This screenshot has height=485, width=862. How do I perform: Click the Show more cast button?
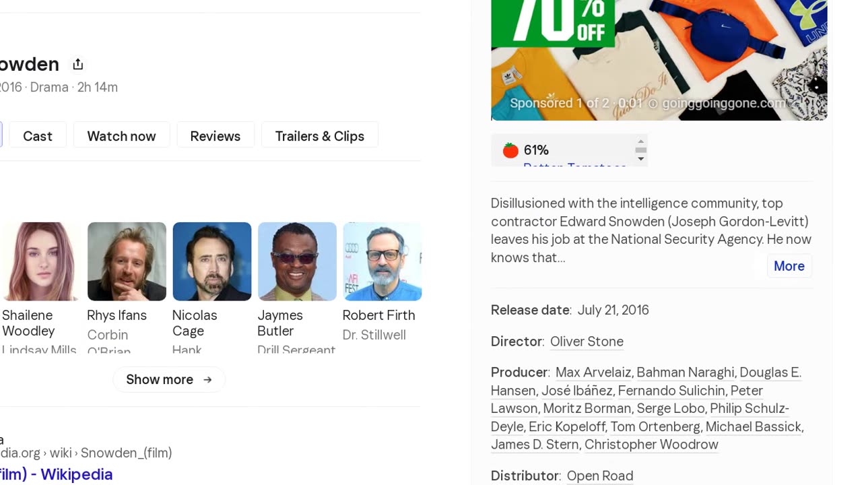coord(169,379)
